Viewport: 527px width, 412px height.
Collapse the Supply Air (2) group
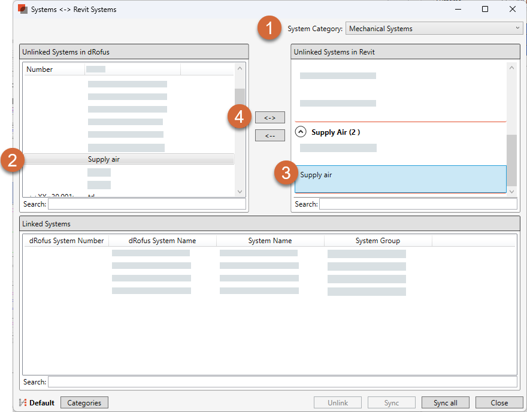pos(301,132)
